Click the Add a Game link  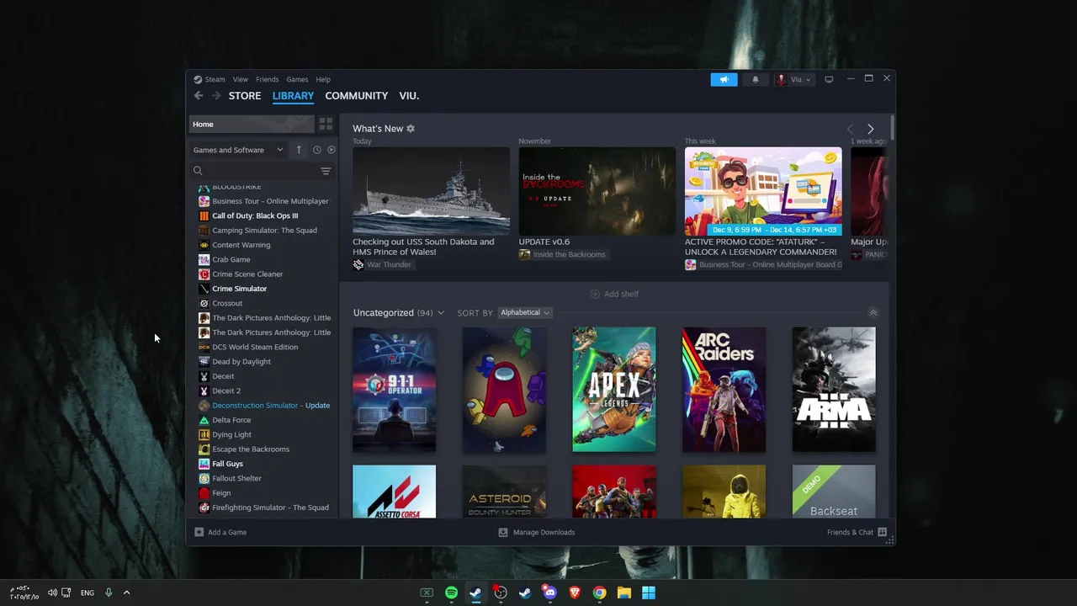pyautogui.click(x=227, y=532)
